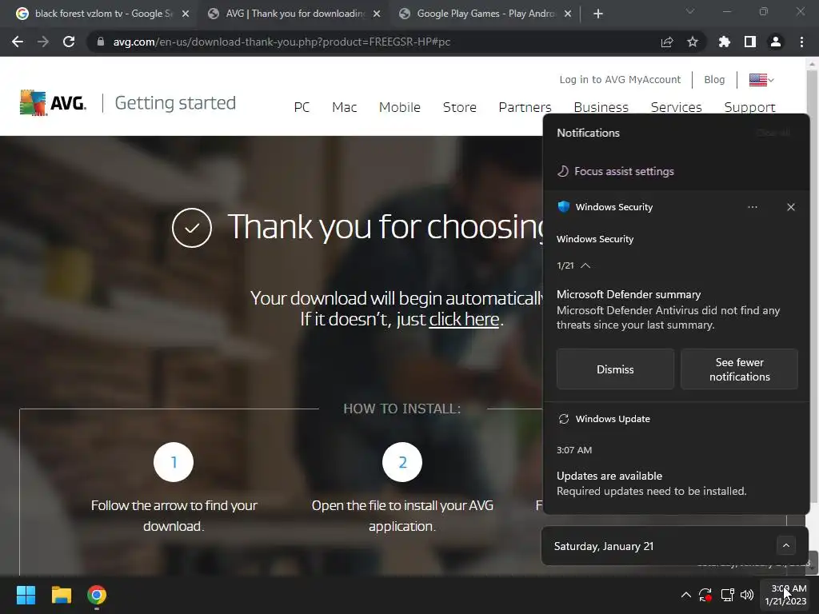Go back using the browser back arrow
Screen dimensions: 819x614
(18, 42)
